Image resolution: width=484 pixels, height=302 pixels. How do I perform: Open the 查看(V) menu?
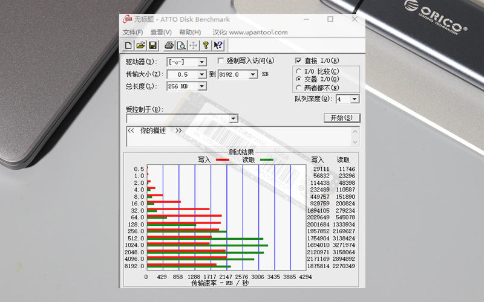161,33
